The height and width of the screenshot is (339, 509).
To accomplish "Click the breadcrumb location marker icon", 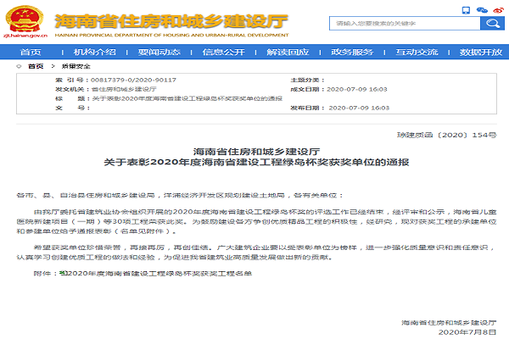I will pyautogui.click(x=19, y=65).
